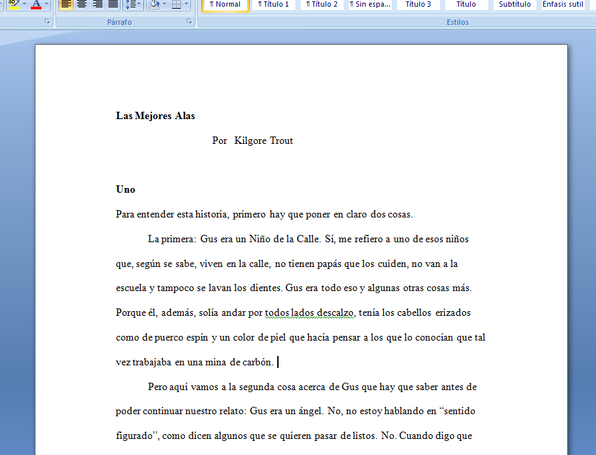The image size is (596, 455).
Task: Select the Normal style
Action: pos(225,5)
